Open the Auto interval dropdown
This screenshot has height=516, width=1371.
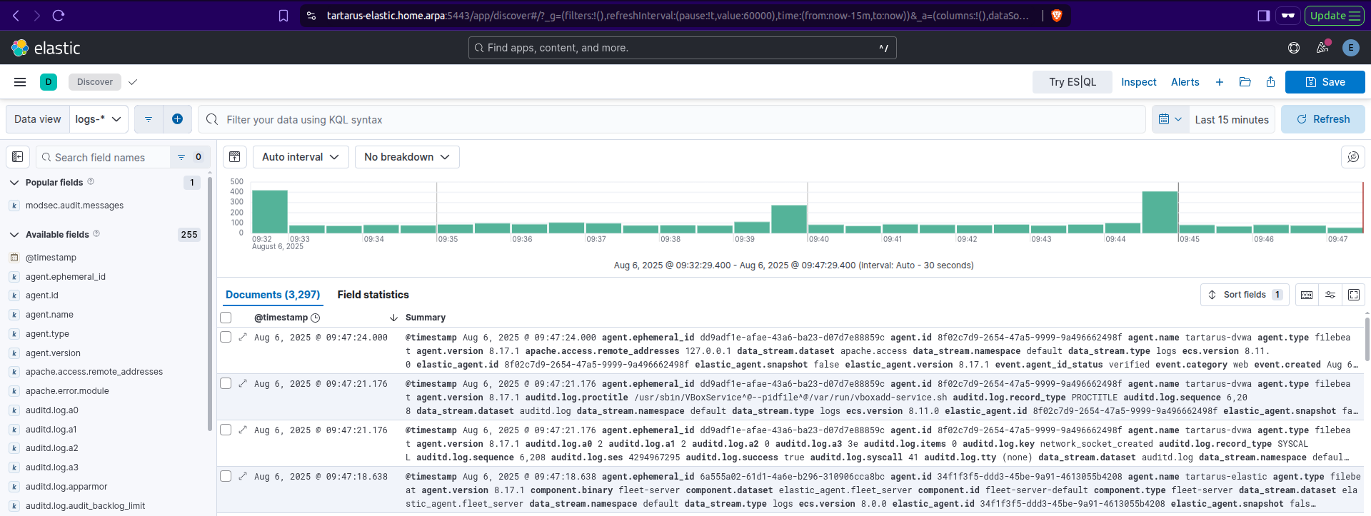300,157
